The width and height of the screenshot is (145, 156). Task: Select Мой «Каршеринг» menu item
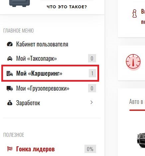click(x=50, y=73)
